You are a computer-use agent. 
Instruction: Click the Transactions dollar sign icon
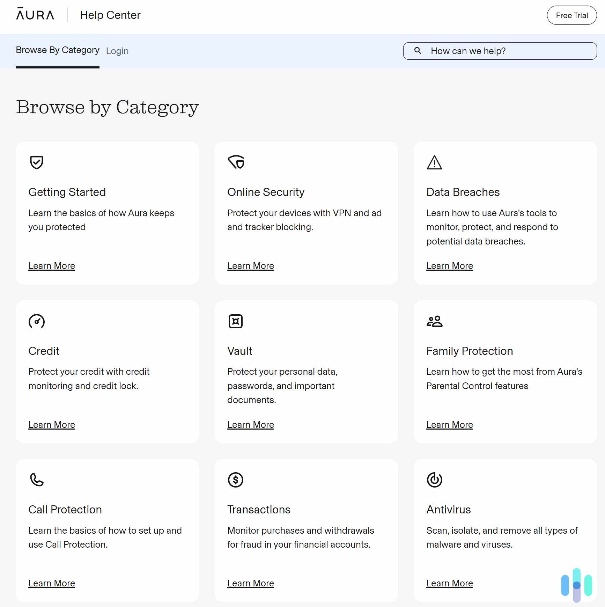236,480
